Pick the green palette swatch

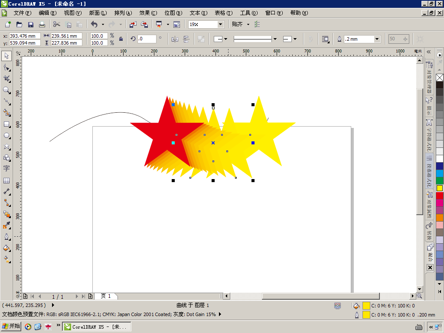tap(440, 181)
